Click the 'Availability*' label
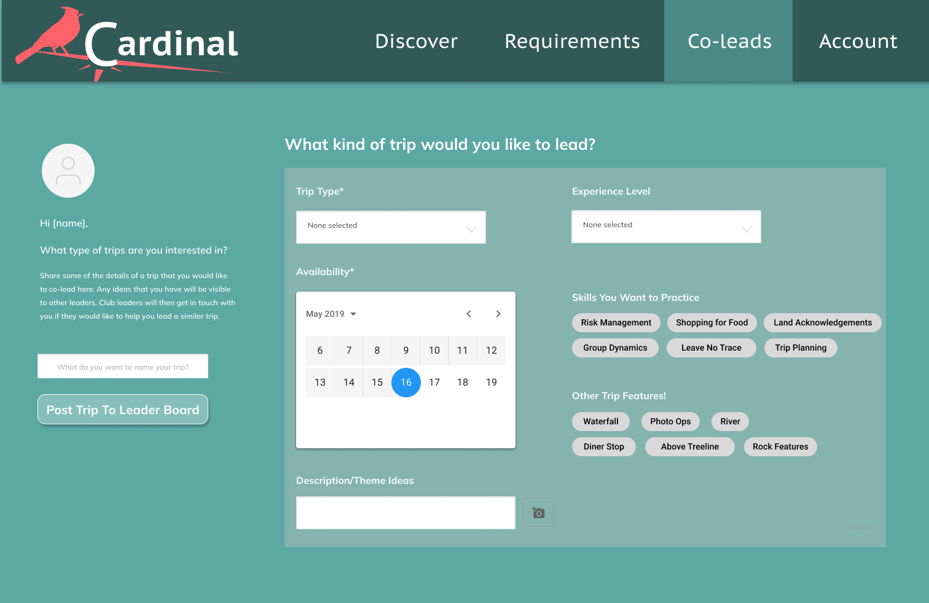Image resolution: width=929 pixels, height=603 pixels. (325, 272)
